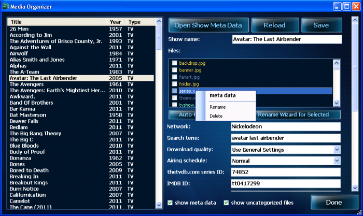Click the partially hidden Auto button
This screenshot has height=216, width=363.
click(x=183, y=114)
